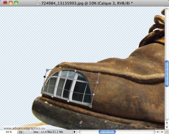Click the horizontal scroll right arrow
169x134 pixels.
pos(162,132)
